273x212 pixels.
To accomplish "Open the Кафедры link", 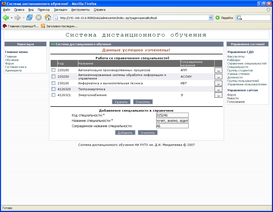I will pyautogui.click(x=234, y=60).
